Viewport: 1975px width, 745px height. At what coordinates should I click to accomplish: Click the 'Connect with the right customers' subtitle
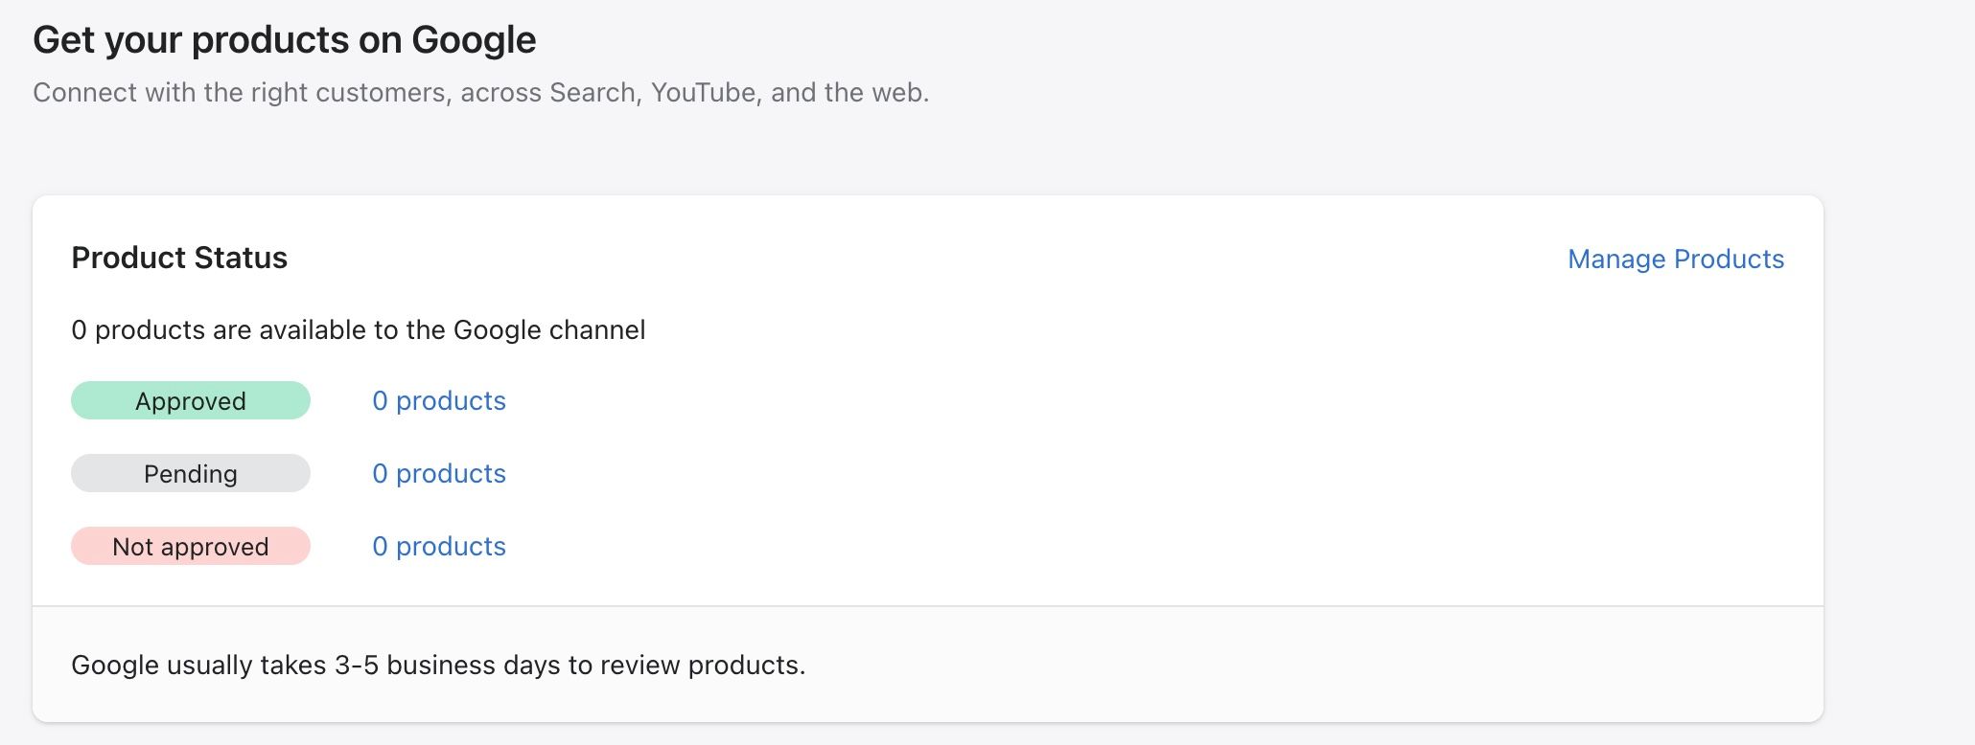click(x=480, y=92)
